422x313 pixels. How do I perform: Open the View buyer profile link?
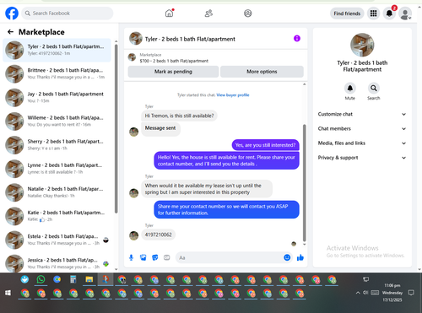233,95
